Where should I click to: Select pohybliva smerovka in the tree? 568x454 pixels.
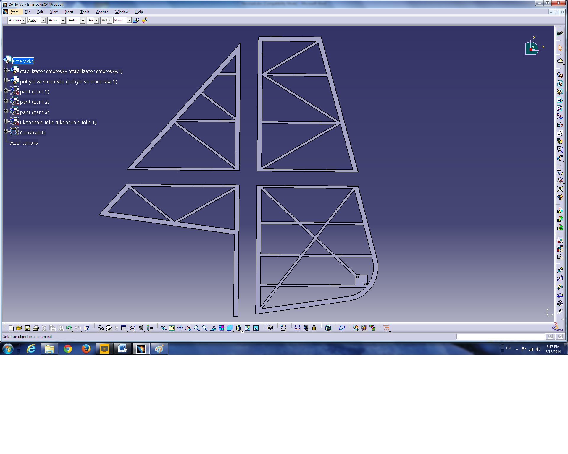[x=68, y=82]
